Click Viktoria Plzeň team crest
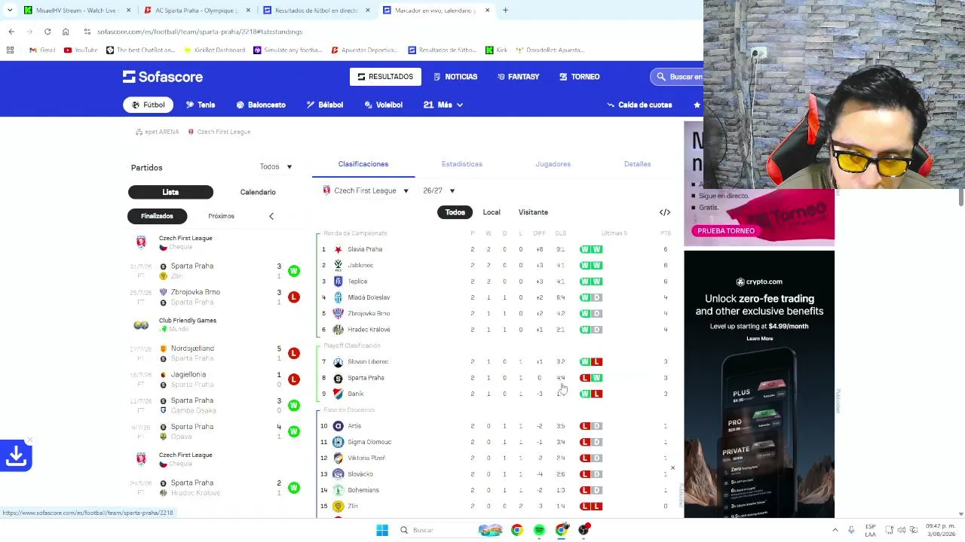Viewport: 965px width, 542px height. (x=338, y=458)
